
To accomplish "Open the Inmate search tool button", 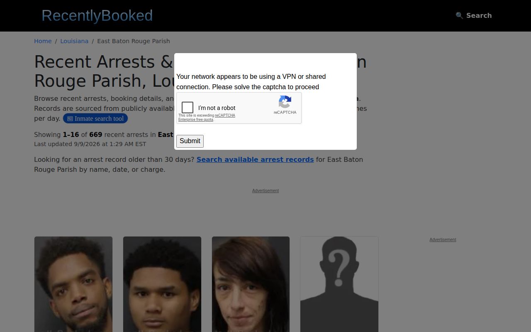I will coord(95,119).
